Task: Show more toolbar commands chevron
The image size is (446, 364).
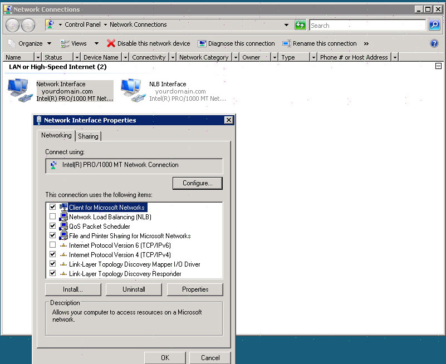Action: point(366,43)
